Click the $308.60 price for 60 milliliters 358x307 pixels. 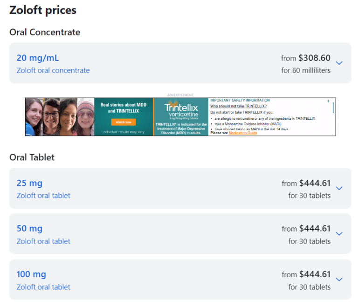(x=314, y=58)
